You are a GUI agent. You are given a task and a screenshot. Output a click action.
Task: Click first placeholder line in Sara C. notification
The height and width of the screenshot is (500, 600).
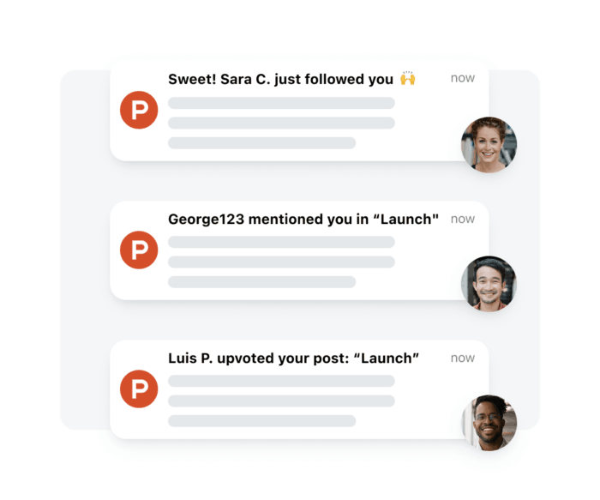[281, 103]
